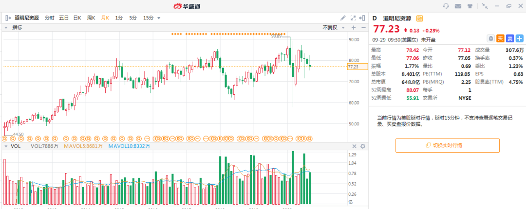
Task: Click the orange 买 buy button
Action: 500,38
